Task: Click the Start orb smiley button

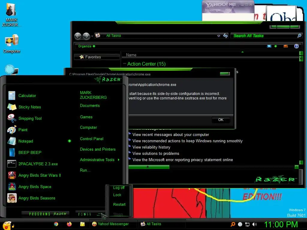Action: click(7, 225)
